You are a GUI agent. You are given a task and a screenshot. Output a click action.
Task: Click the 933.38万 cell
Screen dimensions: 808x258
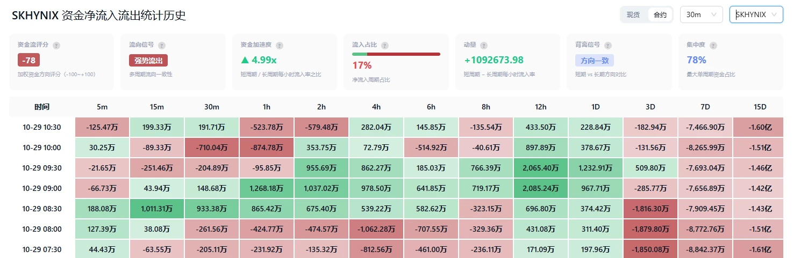212,209
